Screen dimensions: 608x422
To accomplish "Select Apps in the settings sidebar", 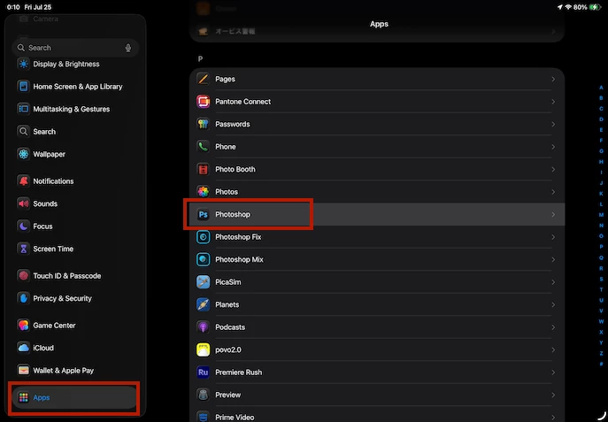I will coord(74,397).
